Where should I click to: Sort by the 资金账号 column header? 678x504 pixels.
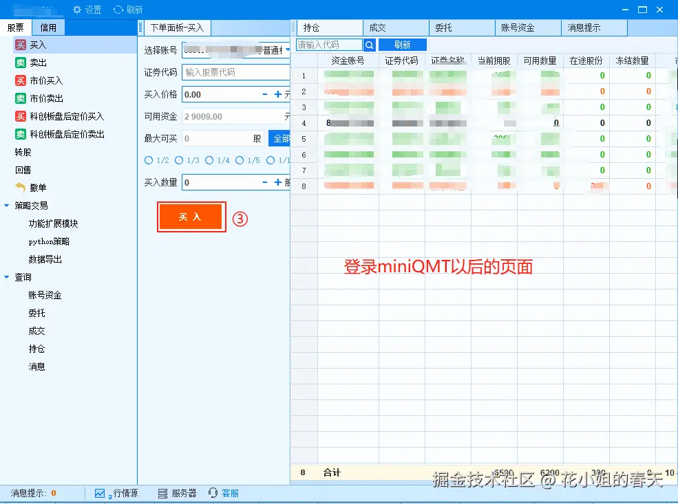pos(348,61)
